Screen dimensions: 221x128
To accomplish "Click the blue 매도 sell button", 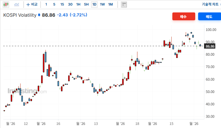I will (210, 16).
